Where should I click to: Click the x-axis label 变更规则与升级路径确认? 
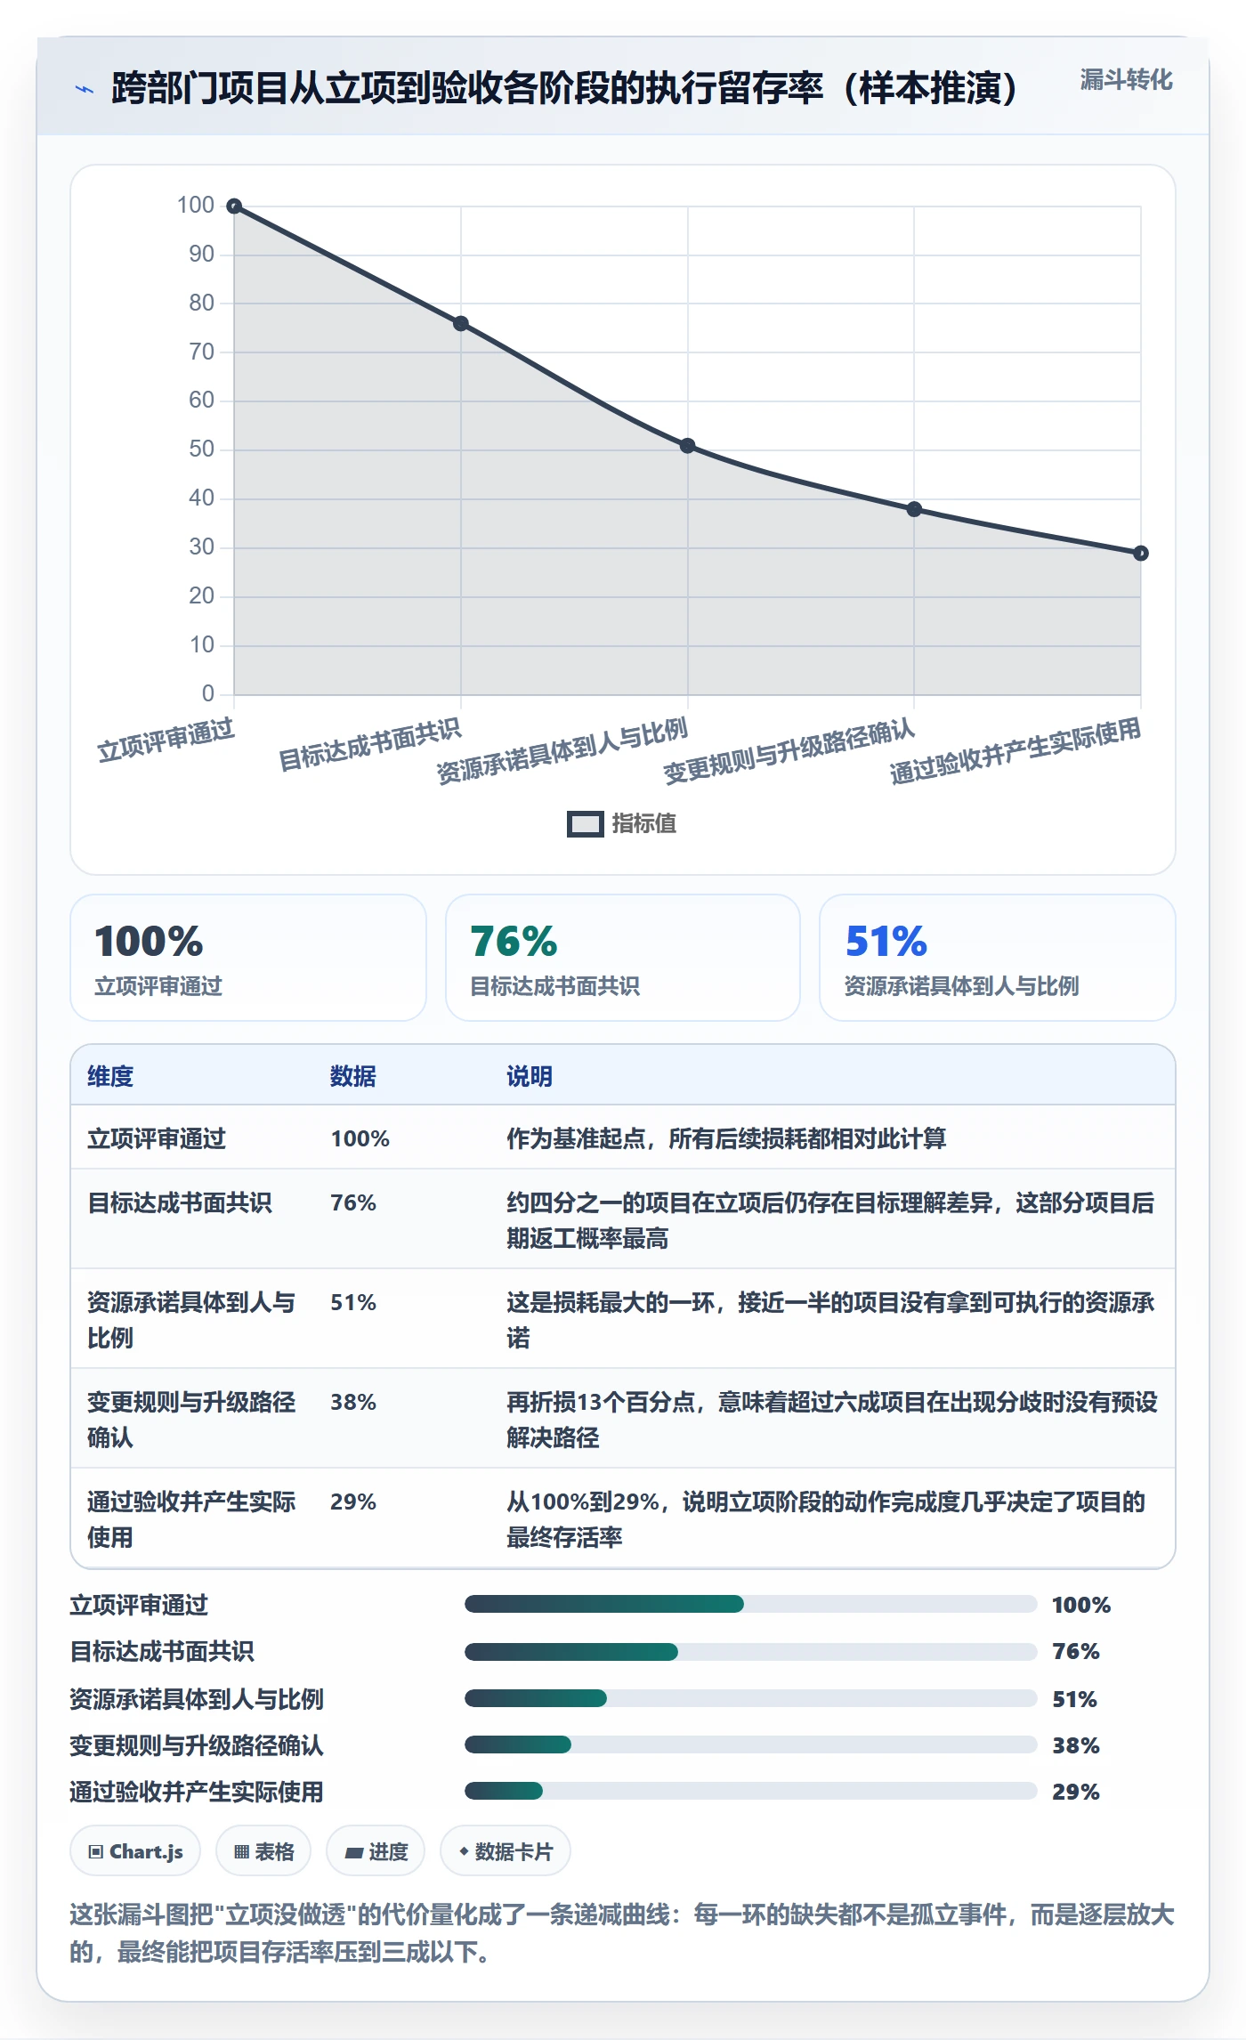coord(789,751)
